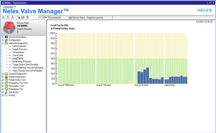
Task: Click the Advanced tree icon
Action: coord(6,92)
